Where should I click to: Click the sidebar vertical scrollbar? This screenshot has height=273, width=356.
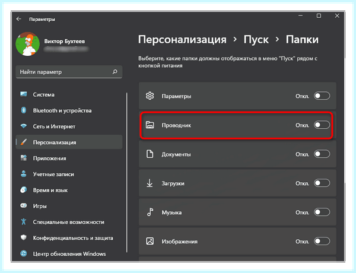[x=127, y=173]
